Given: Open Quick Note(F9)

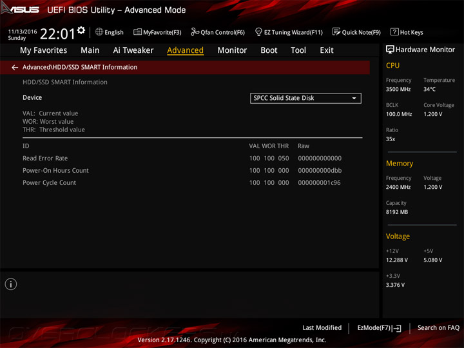Looking at the screenshot, I should [356, 32].
